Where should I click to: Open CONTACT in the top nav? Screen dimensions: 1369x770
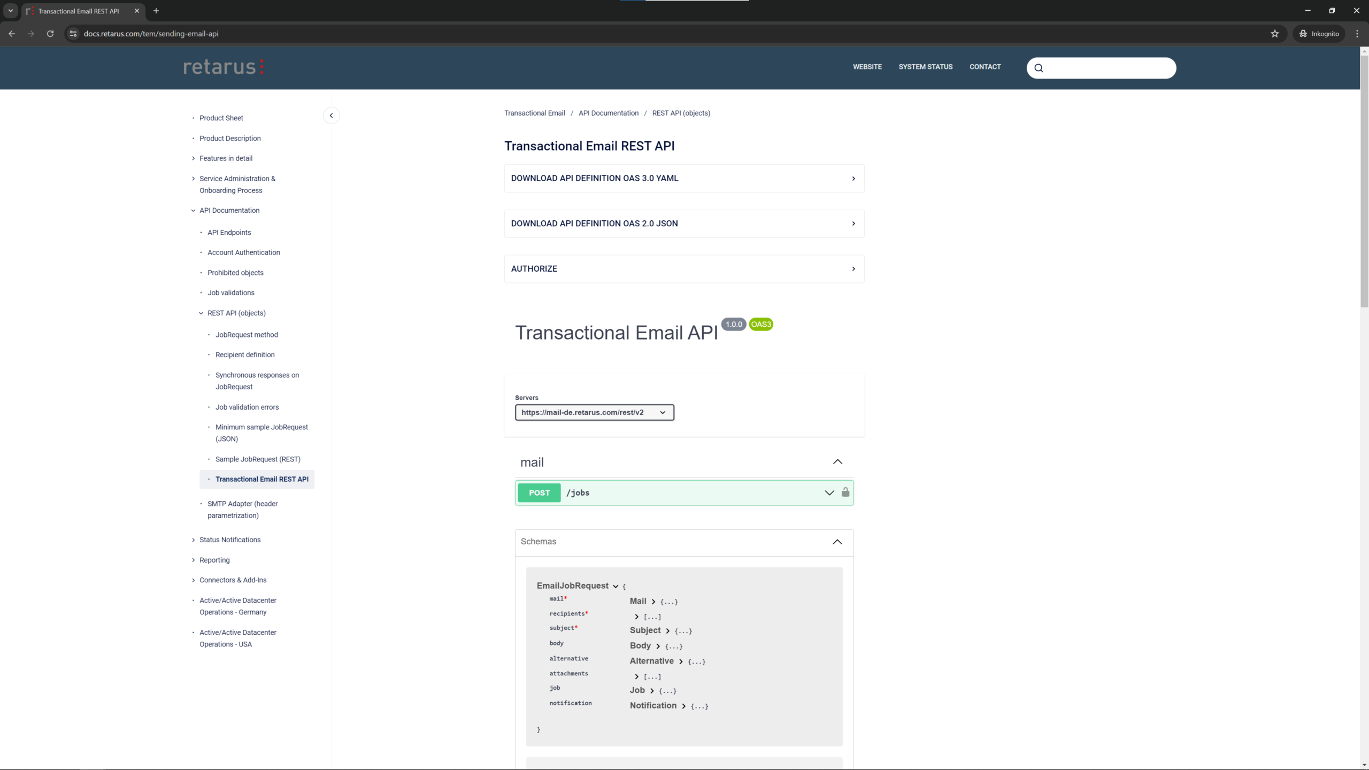(985, 67)
